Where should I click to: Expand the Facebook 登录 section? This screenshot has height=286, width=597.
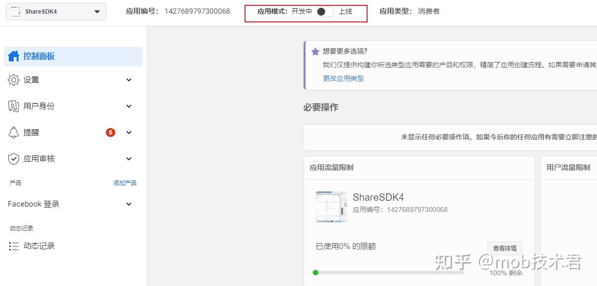coord(129,204)
